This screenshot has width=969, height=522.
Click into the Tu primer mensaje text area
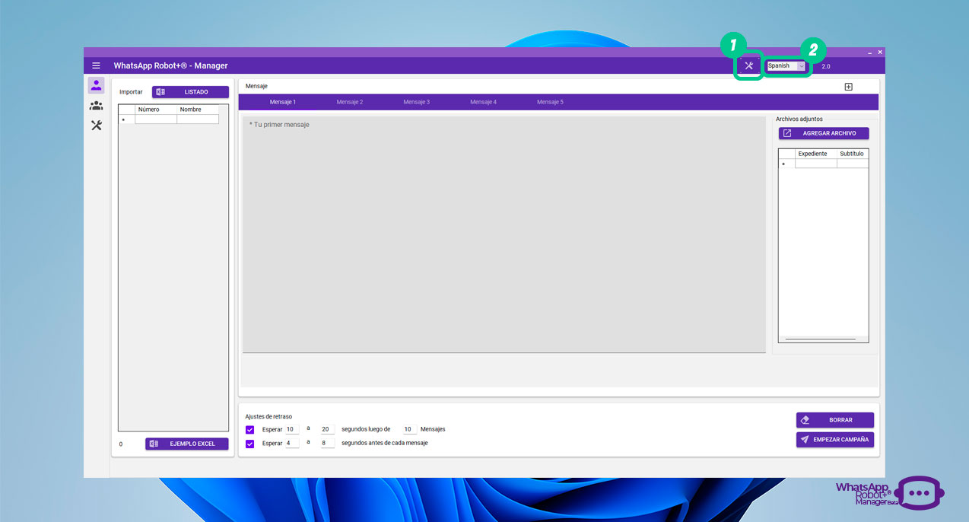(504, 234)
